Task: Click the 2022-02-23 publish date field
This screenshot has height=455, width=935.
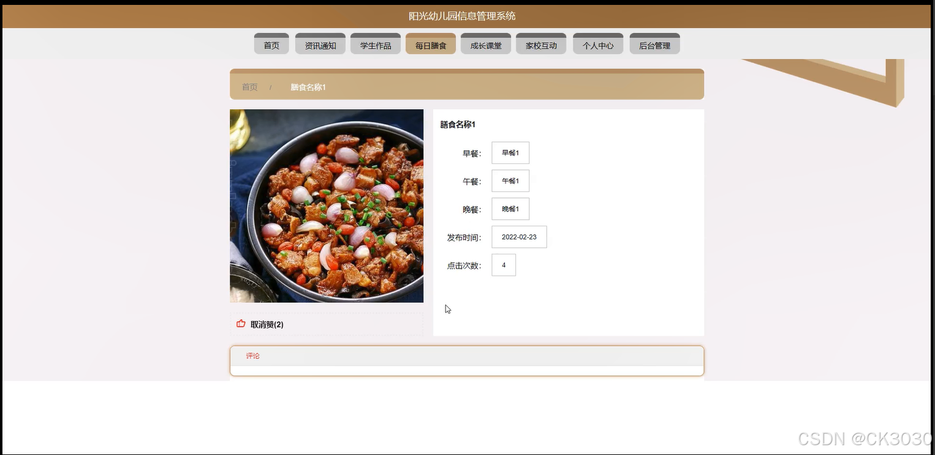Action: (x=518, y=237)
